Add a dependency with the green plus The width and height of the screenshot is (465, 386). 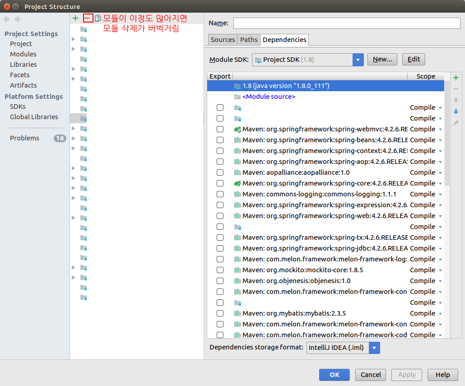pos(456,78)
